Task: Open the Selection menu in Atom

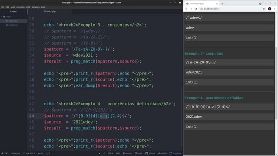Action: point(20,7)
